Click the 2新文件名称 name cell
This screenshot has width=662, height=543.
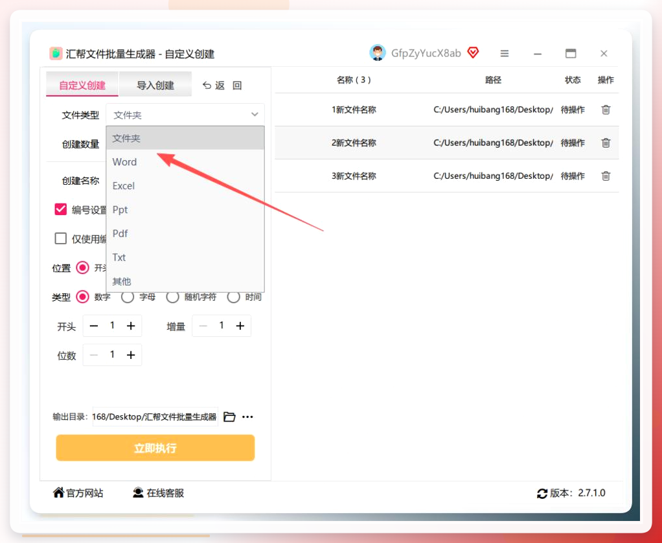coord(354,143)
